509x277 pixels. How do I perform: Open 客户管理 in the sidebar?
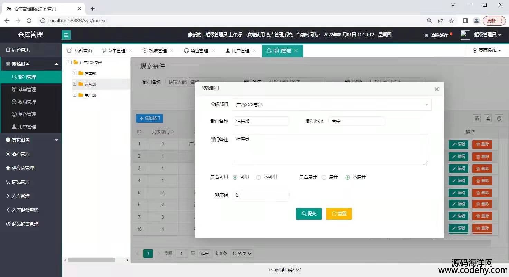[31, 154]
